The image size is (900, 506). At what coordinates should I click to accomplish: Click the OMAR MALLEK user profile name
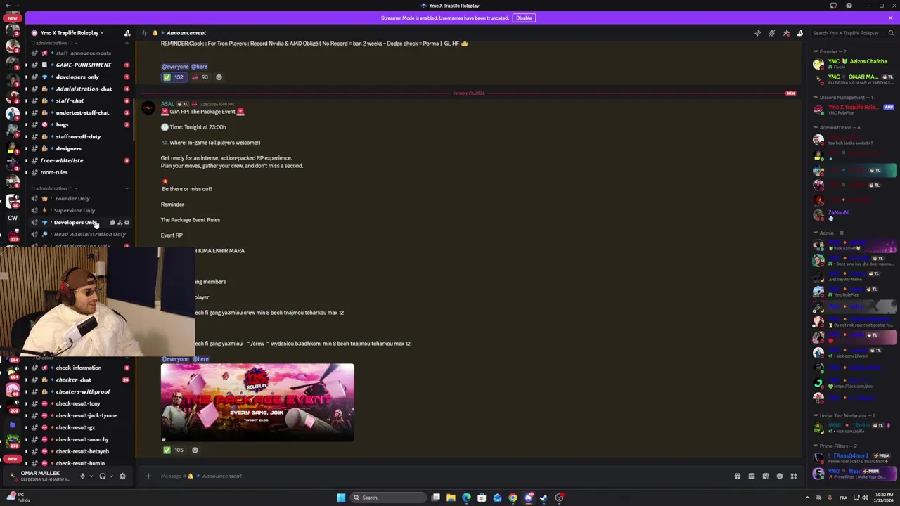click(x=40, y=473)
